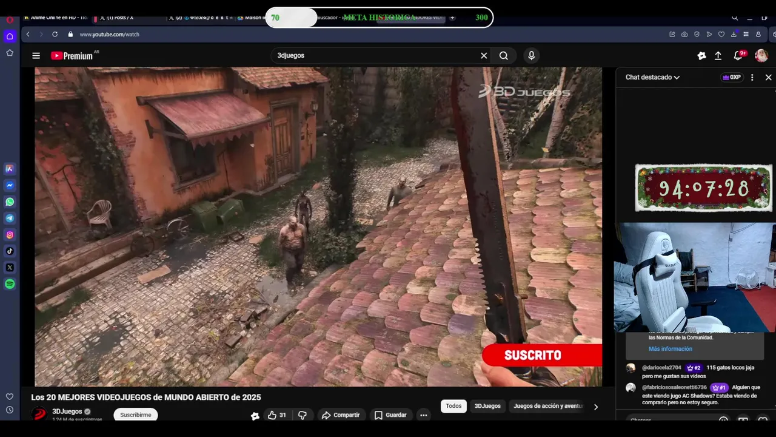Open WhatsApp in Opera sidebar
This screenshot has height=437, width=776.
coord(10,202)
